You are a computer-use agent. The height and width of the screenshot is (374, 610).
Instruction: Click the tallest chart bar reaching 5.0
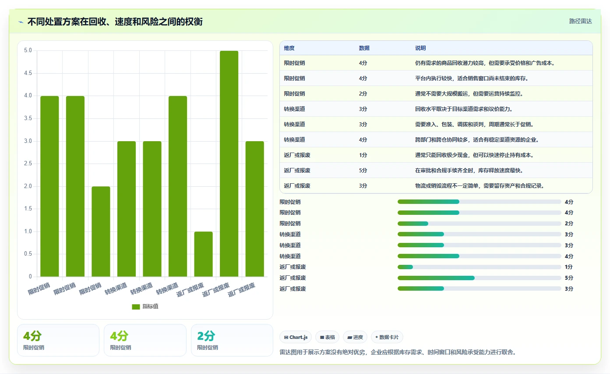[x=229, y=164]
